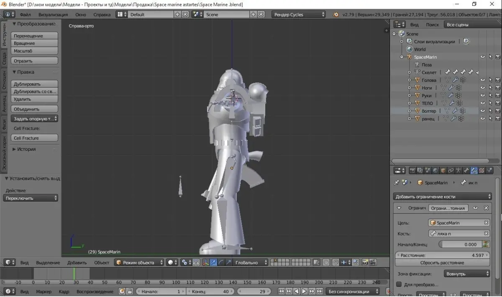Viewport: 502px width, 297px height.
Task: Click the World globe icon in outliner
Action: point(410,49)
